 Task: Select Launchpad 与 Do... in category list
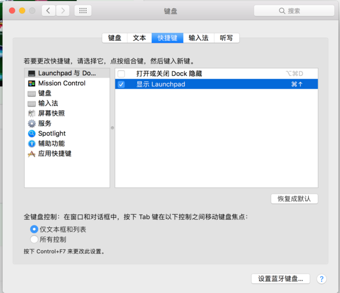tap(67, 73)
